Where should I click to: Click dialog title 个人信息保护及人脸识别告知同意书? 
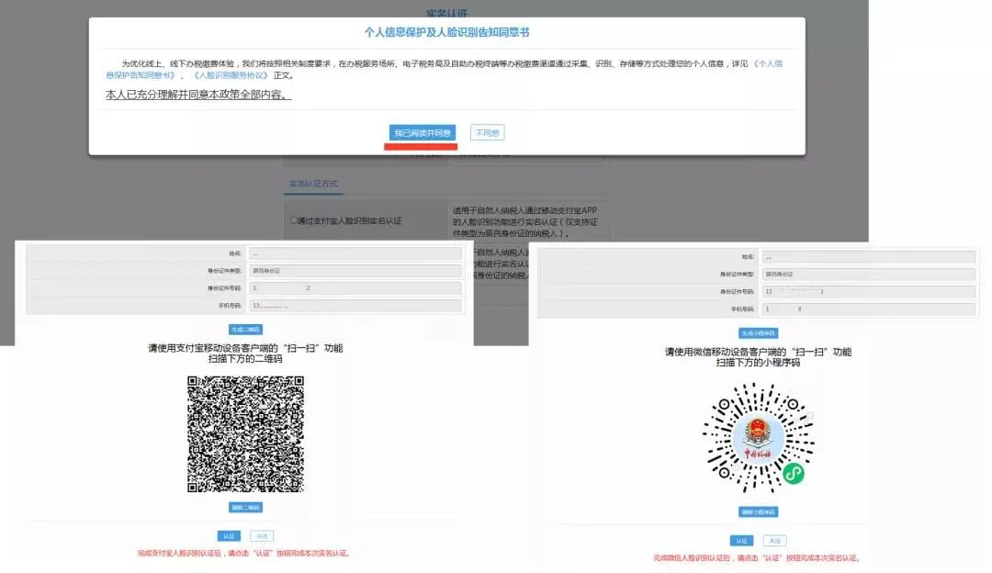click(x=446, y=32)
